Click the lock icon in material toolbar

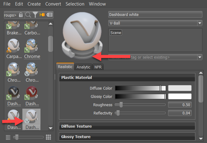pyautogui.click(x=21, y=15)
